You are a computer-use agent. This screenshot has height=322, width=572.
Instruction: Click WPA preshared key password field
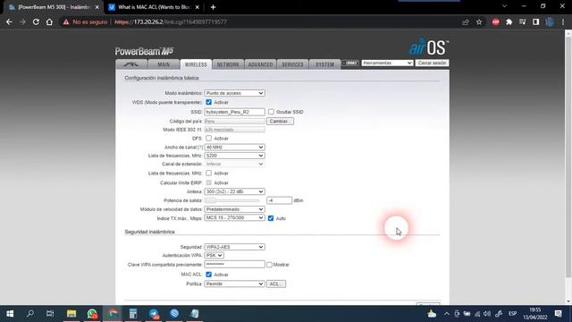[x=234, y=265]
